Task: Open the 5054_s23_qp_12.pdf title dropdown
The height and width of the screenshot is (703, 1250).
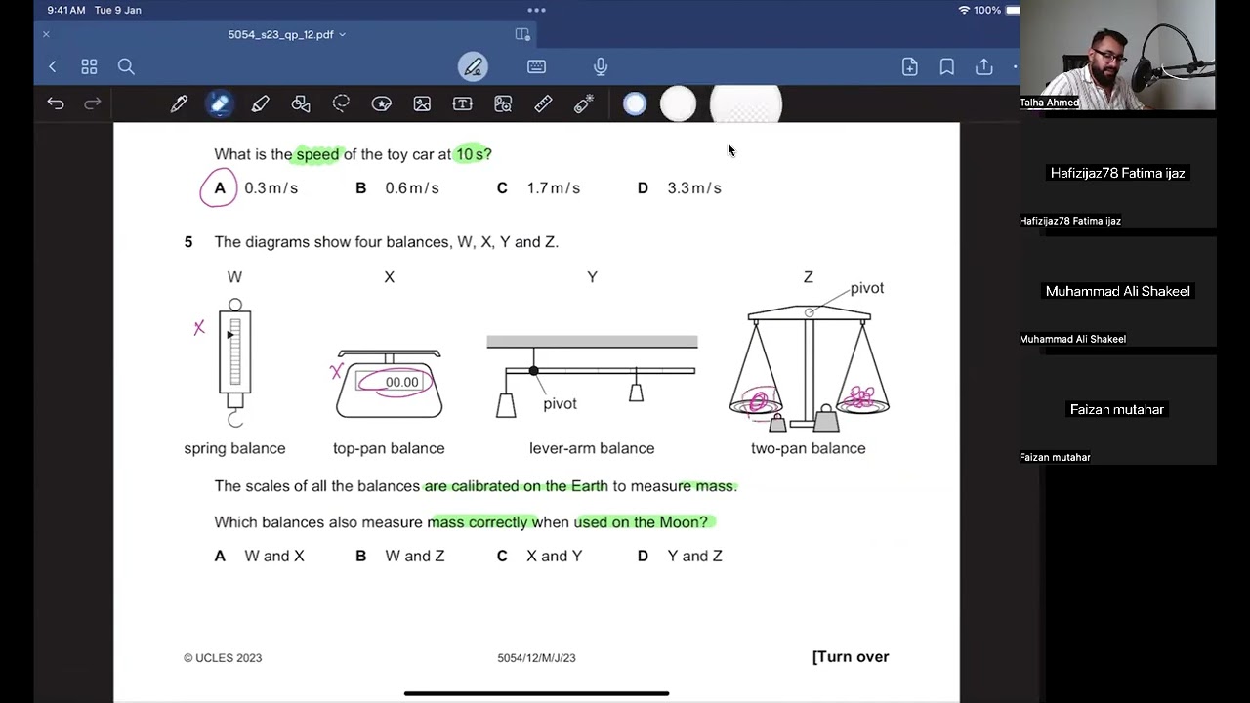Action: [287, 34]
